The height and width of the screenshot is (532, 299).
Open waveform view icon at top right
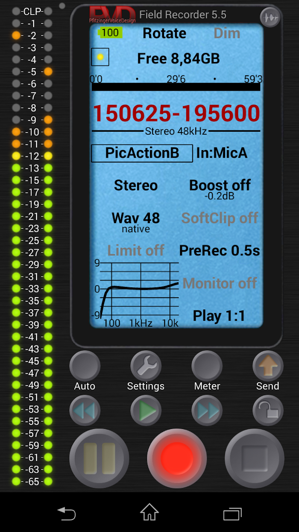coord(270,18)
